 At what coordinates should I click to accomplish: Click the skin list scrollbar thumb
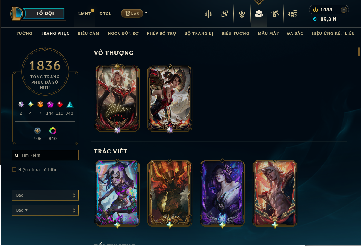click(359, 52)
